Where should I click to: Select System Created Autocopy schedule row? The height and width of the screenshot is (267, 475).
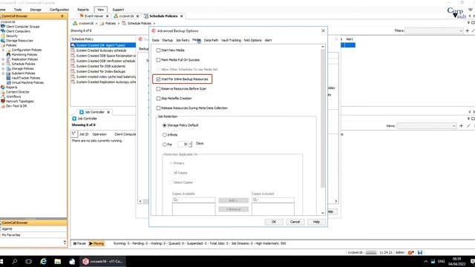[103, 50]
